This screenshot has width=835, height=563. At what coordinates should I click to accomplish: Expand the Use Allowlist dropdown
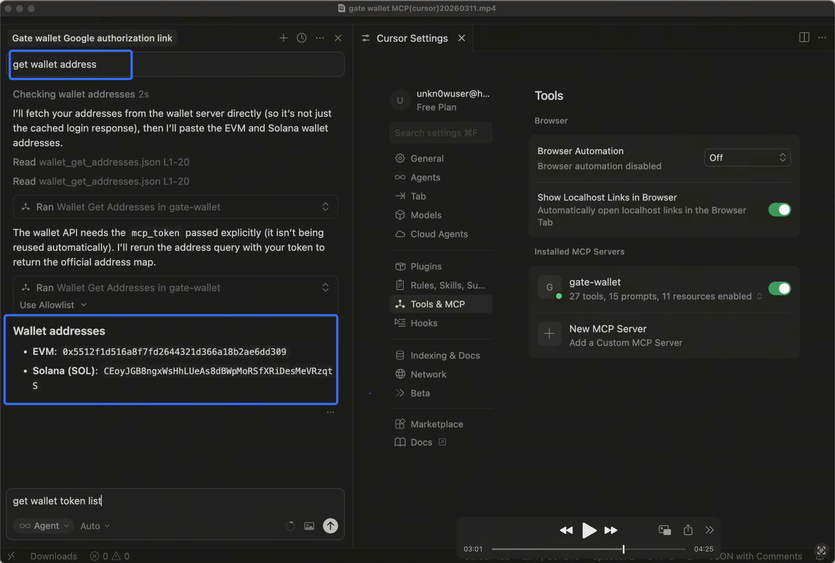pos(53,305)
